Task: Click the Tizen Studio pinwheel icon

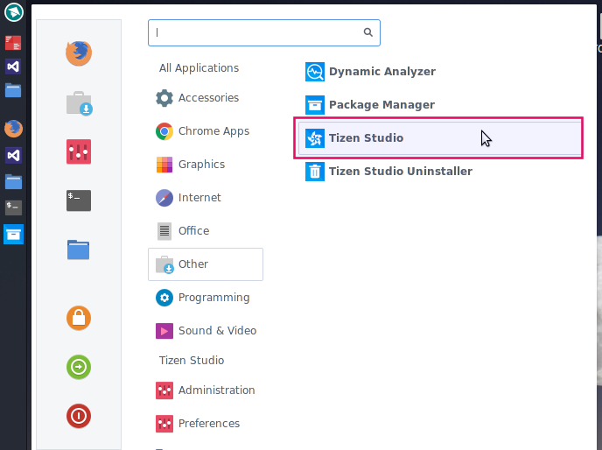Action: click(315, 138)
